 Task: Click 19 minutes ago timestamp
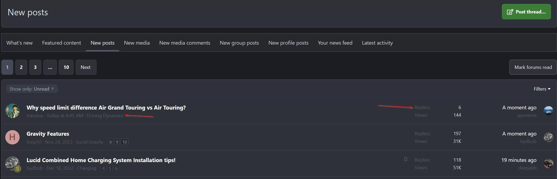click(x=519, y=160)
